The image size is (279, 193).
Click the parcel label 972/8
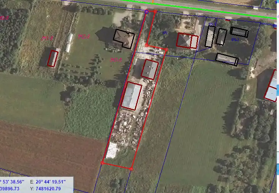click(83, 37)
